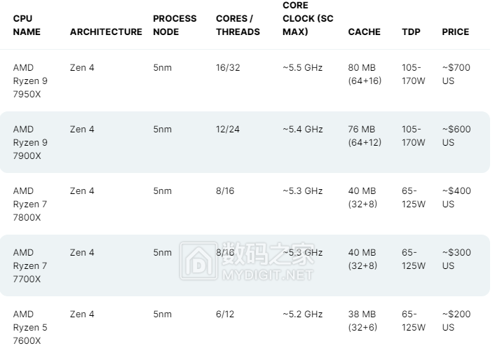The height and width of the screenshot is (346, 495).
Task: Click the 16/32 cores/threads cell
Action: pyautogui.click(x=227, y=68)
